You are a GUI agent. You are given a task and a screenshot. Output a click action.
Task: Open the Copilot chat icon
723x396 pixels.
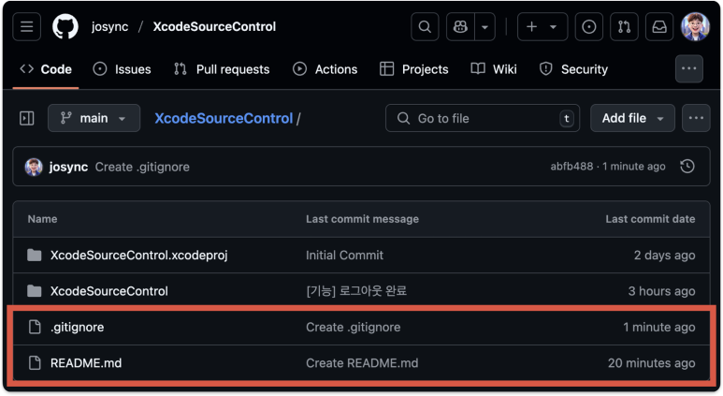pos(460,27)
